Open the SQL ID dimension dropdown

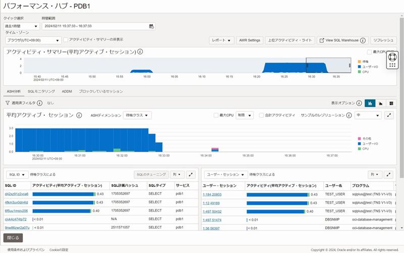[17, 175]
